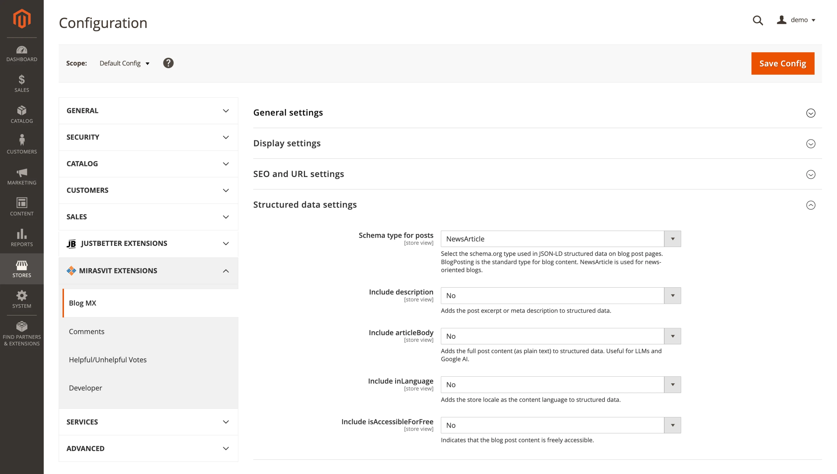The height and width of the screenshot is (474, 837).
Task: Click the admin search magnifier icon
Action: [x=758, y=20]
